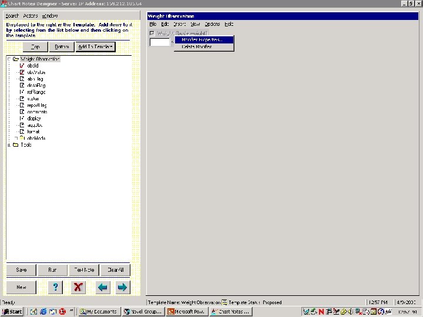
Task: Switch to Chart Notes ... taskbar window
Action: click(231, 312)
